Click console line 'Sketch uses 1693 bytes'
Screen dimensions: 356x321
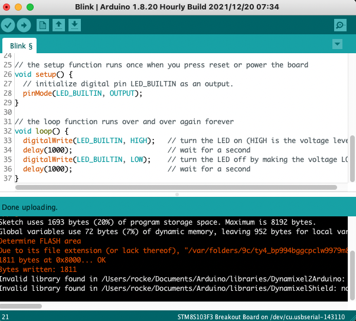(x=158, y=222)
